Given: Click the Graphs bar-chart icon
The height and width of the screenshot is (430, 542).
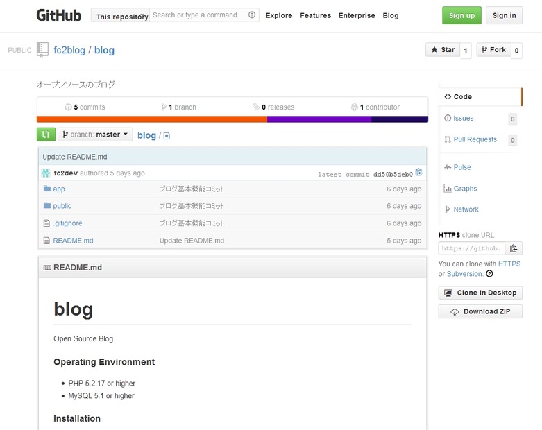Looking at the screenshot, I should (448, 189).
